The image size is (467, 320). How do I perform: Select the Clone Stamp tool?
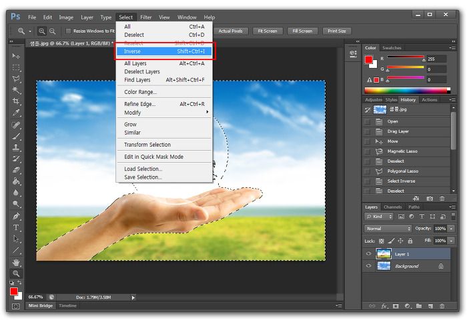click(x=16, y=147)
